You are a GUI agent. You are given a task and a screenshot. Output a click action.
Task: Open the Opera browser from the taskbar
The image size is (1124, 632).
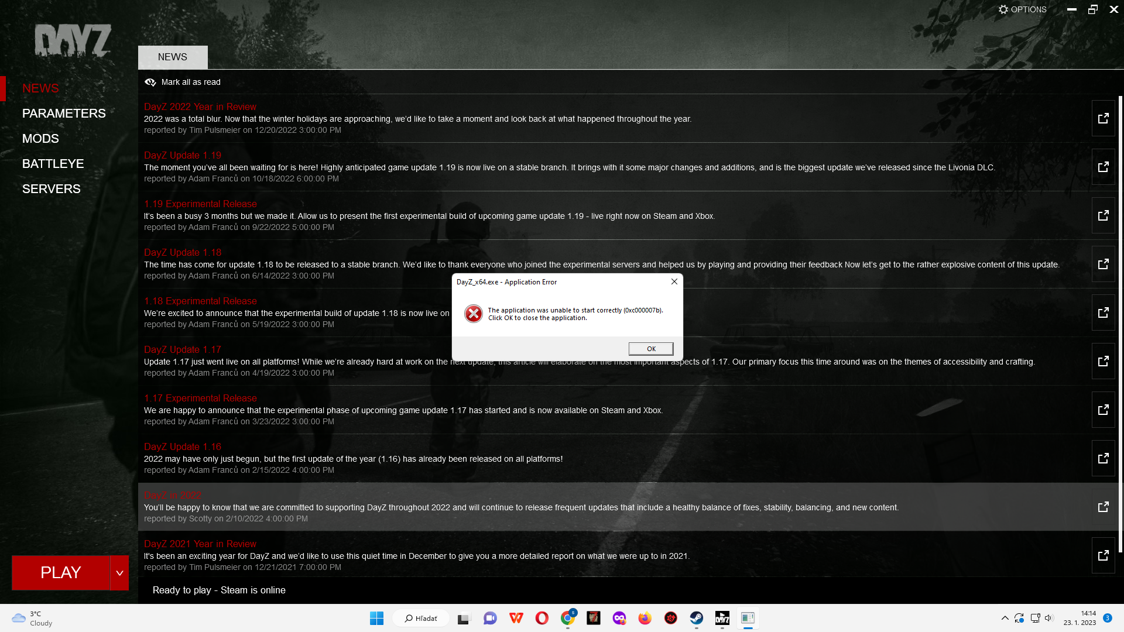(542, 618)
